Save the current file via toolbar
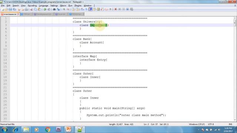Viewport: 237px width, 133px height. pos(10,9)
